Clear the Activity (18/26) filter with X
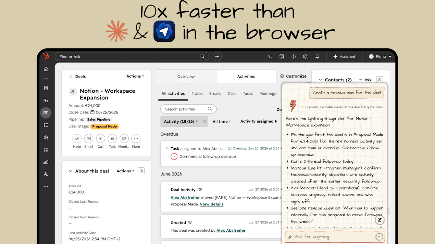Screen dimensions: 435x244 204,121
